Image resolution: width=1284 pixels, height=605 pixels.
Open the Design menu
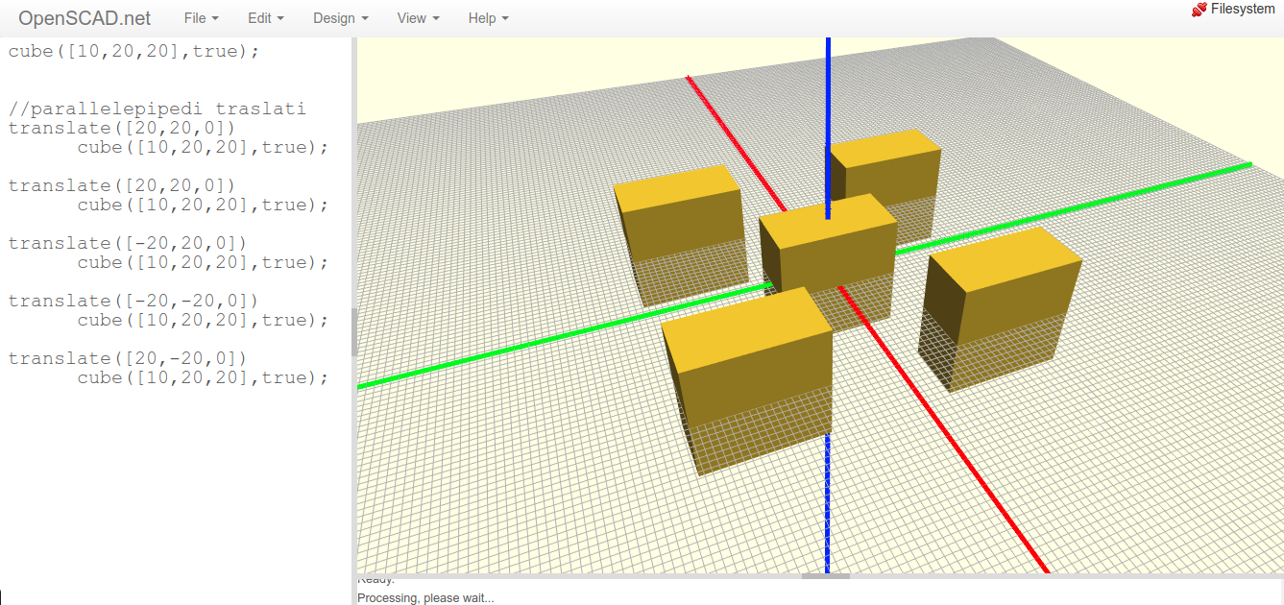click(340, 18)
